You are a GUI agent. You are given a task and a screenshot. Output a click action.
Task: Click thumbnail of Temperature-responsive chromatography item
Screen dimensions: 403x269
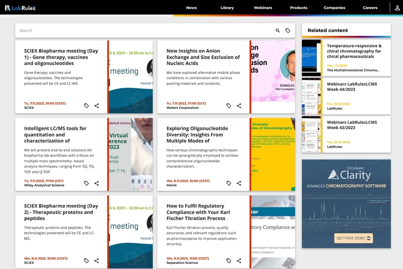(x=311, y=58)
